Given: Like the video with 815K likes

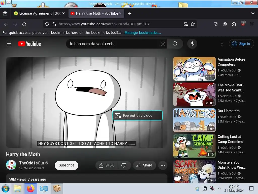Looking at the screenshot, I should pyautogui.click(x=107, y=165).
